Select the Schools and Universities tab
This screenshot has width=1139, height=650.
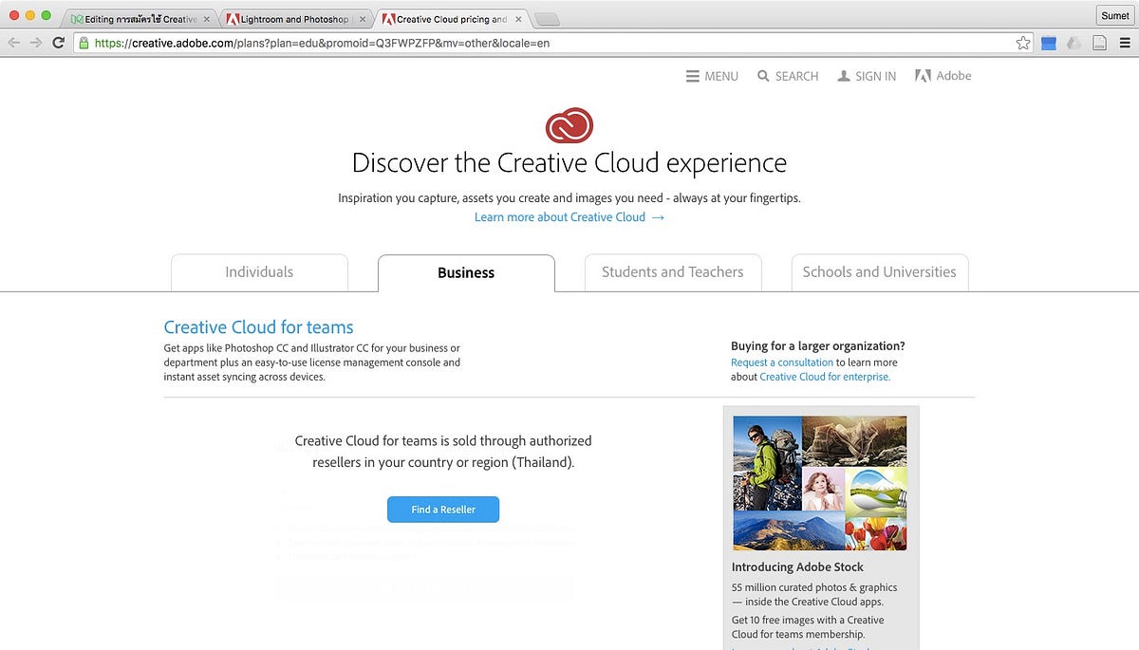880,272
